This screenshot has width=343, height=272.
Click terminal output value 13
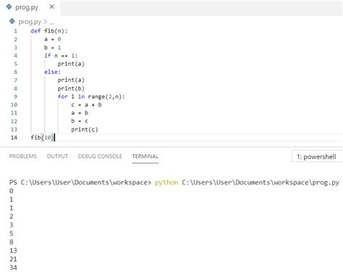(13, 251)
